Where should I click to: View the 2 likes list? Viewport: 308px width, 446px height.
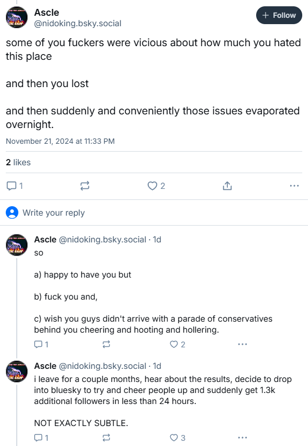18,162
